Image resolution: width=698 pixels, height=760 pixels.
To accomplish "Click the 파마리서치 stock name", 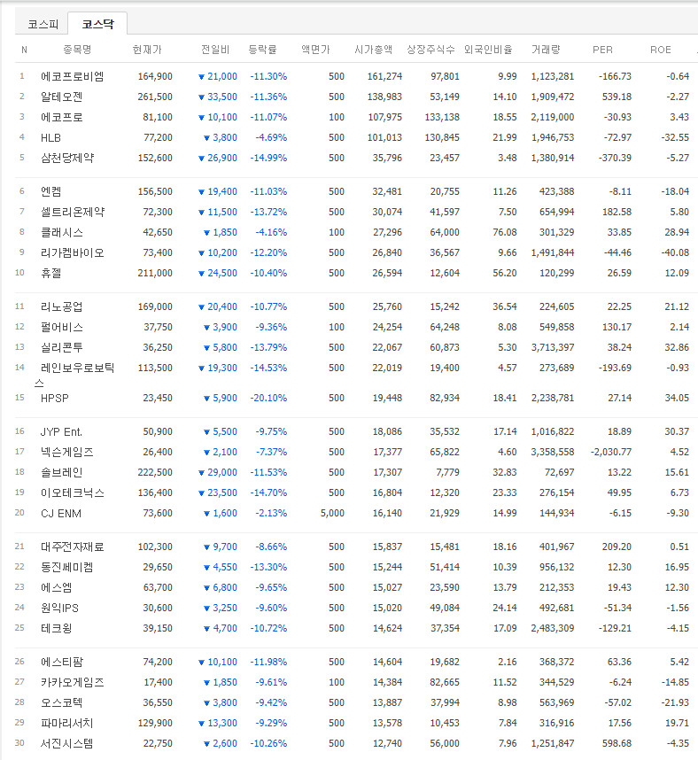I will pyautogui.click(x=67, y=723).
